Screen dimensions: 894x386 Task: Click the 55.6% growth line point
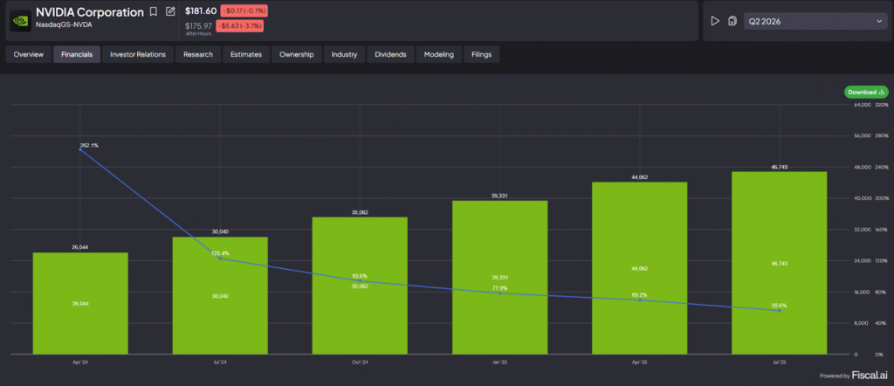click(x=780, y=311)
